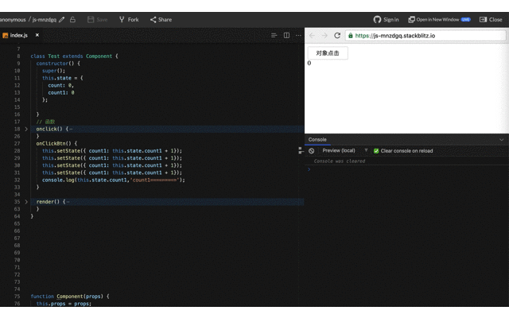Click the format document lines icon
This screenshot has height=318, width=509.
point(274,35)
